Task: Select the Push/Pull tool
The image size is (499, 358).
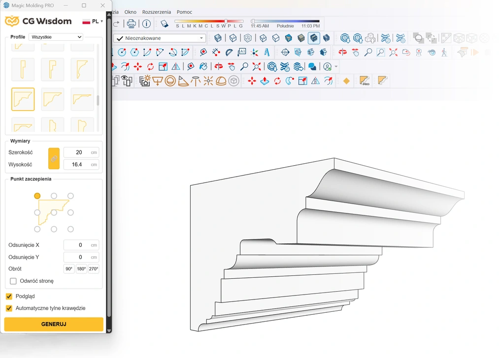Action: (x=265, y=81)
